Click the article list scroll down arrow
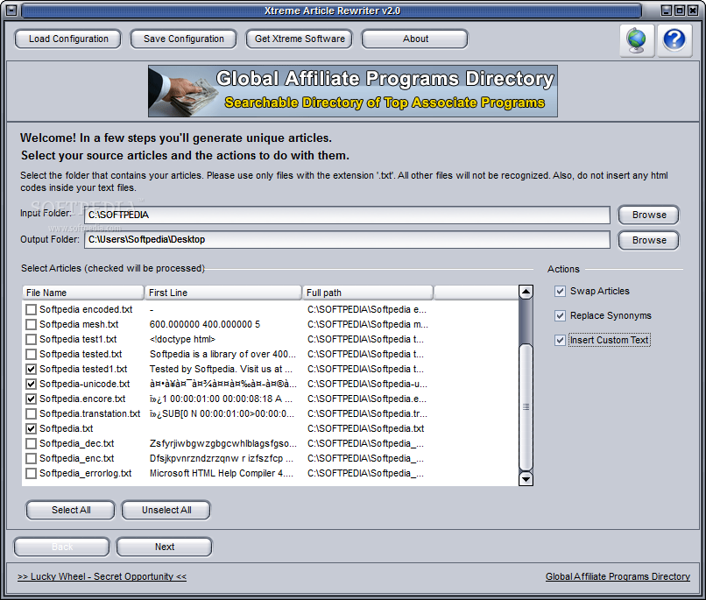 (x=526, y=479)
